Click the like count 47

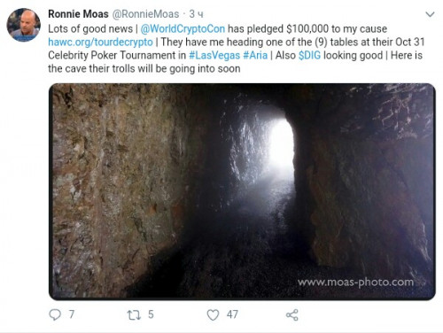(232, 314)
